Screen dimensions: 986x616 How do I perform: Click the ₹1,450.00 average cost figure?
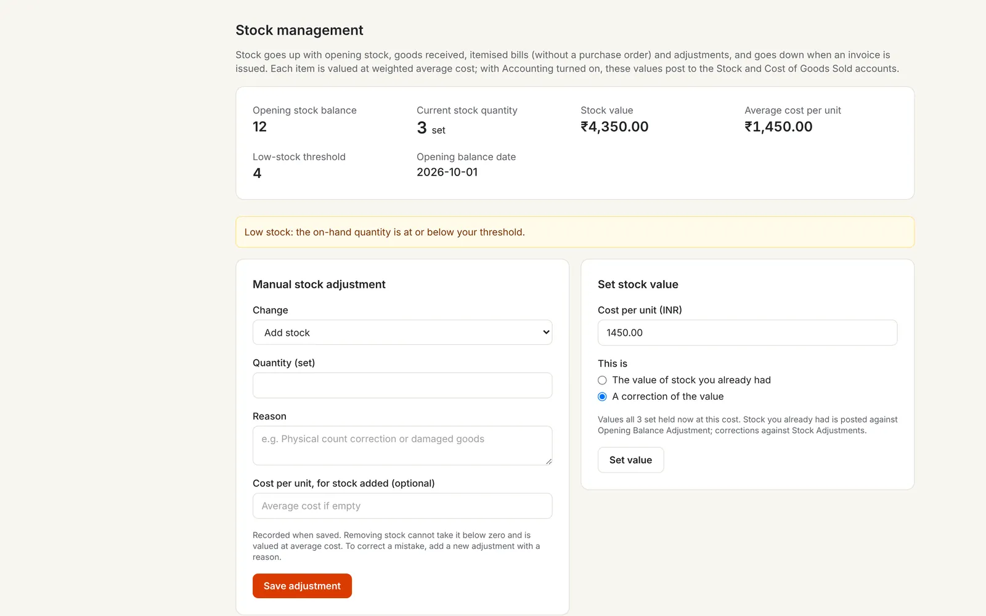pyautogui.click(x=778, y=127)
